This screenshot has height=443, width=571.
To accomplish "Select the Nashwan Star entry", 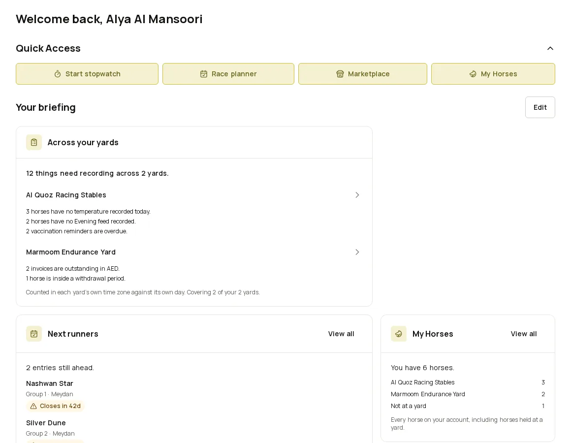I will pyautogui.click(x=50, y=383).
